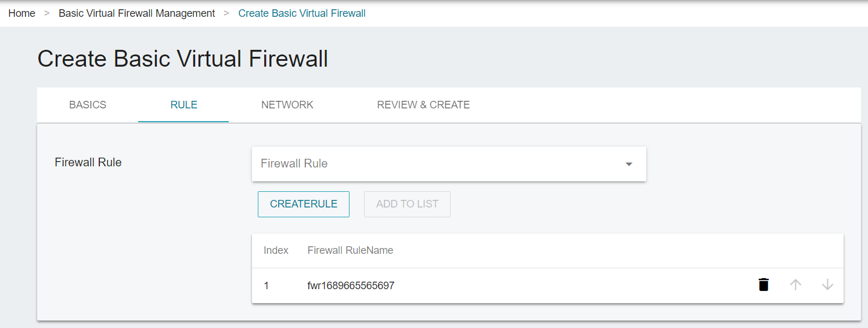Move rule up with the arrow icon
Screen dimensions: 868x328
pos(795,285)
